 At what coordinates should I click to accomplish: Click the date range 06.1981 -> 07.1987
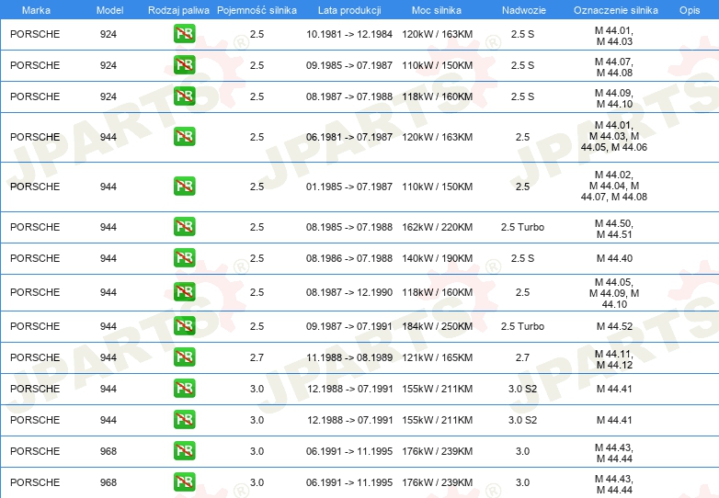[349, 137]
